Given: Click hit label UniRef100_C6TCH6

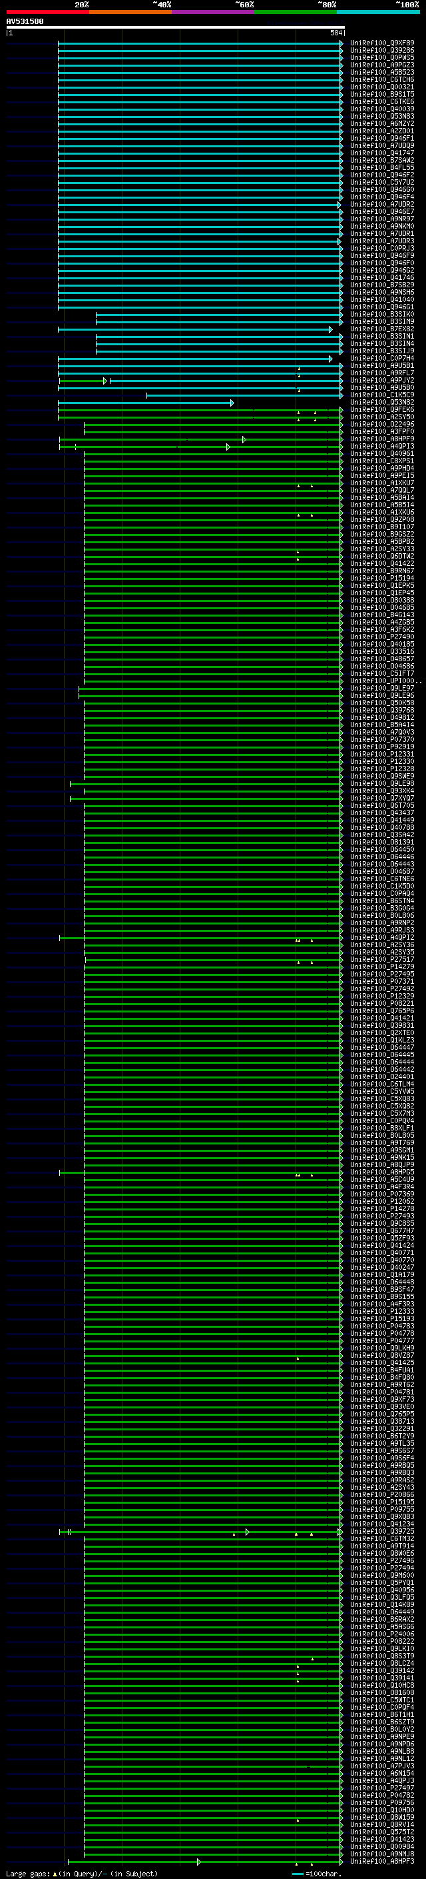Looking at the screenshot, I should tap(382, 79).
